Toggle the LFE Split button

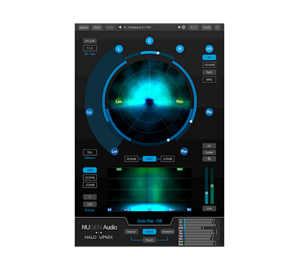point(209,72)
